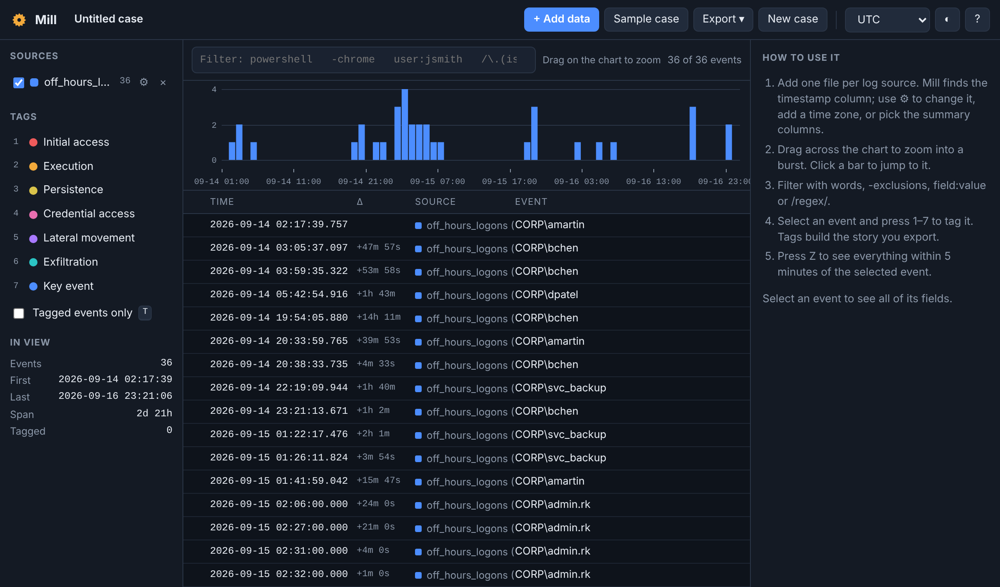
Task: Select the event at 20:38:33.735
Action: click(x=467, y=365)
